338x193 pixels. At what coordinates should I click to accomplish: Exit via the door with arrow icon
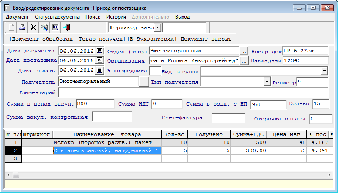tap(66, 27)
